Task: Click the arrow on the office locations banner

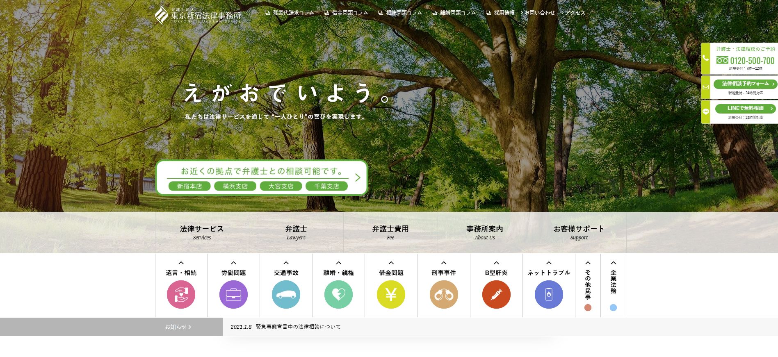Action: coord(358,177)
